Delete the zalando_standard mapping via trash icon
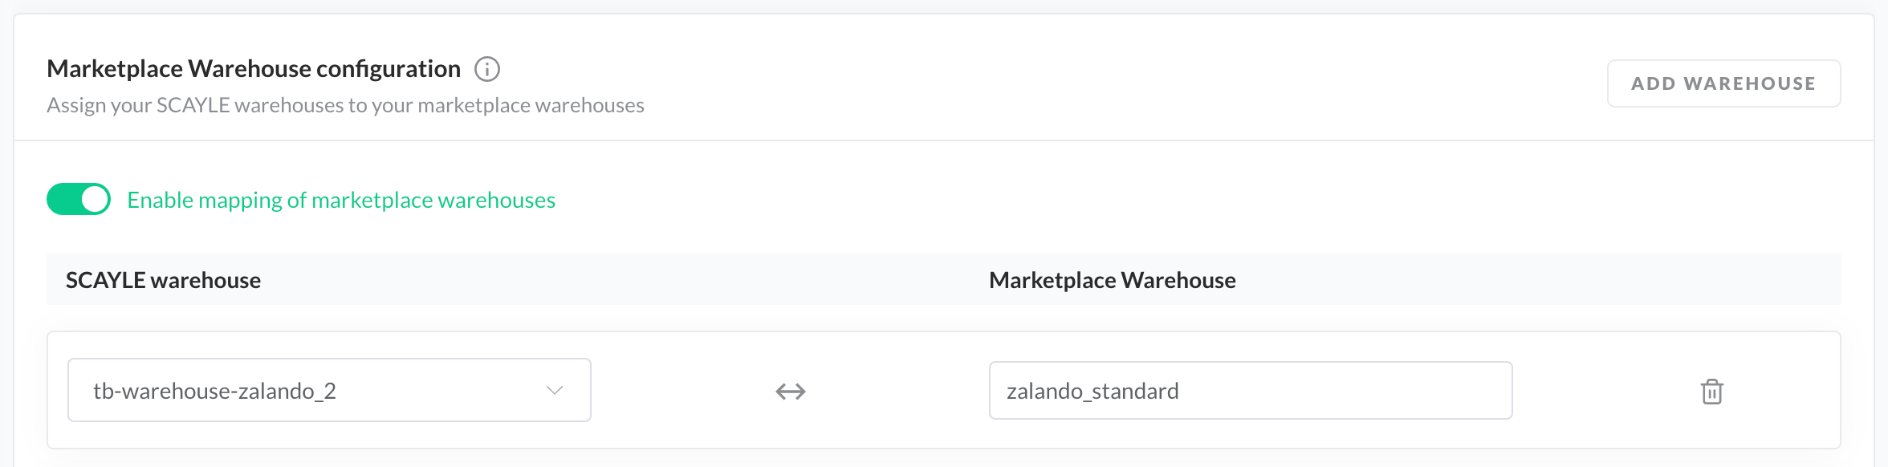 [1711, 392]
